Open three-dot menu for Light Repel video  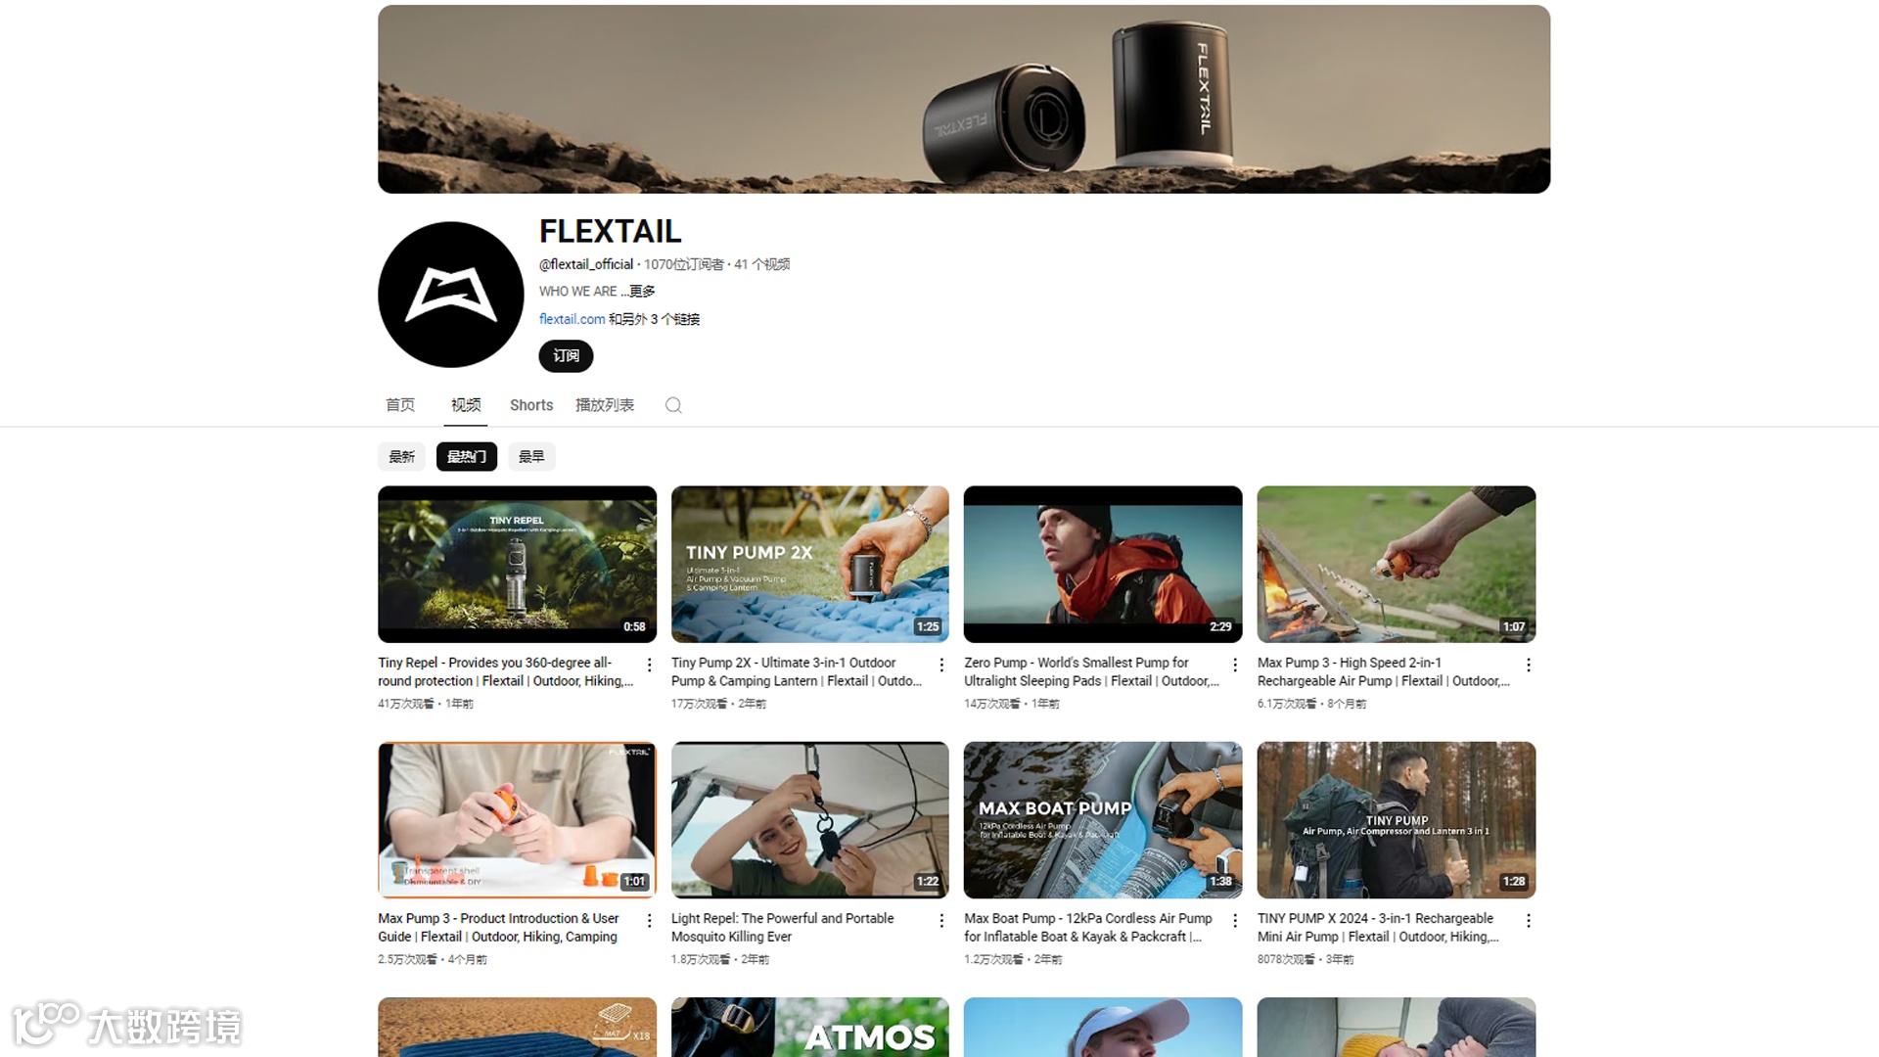tap(941, 920)
